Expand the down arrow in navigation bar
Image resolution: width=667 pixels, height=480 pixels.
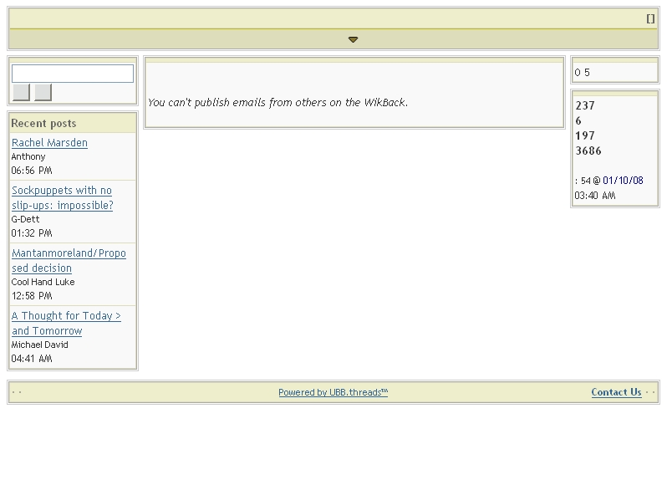point(353,39)
